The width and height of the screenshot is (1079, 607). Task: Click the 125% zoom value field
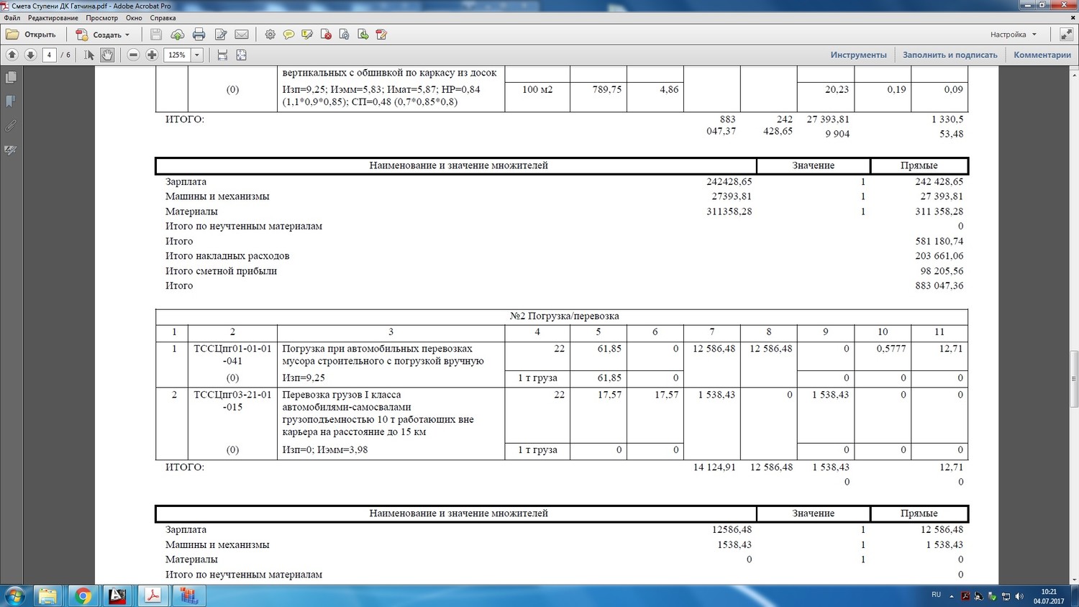[177, 55]
